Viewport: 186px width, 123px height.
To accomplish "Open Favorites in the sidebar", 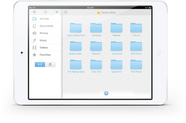I will pos(46,55).
